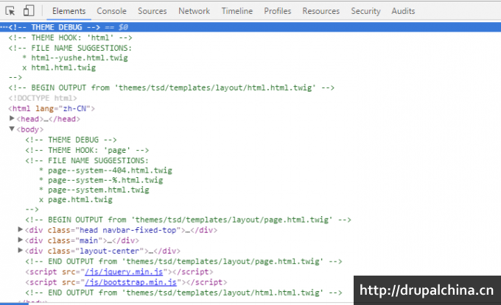Image resolution: width=501 pixels, height=305 pixels.
Task: Select the page--system--%.html.twig line
Action: tap(101, 180)
